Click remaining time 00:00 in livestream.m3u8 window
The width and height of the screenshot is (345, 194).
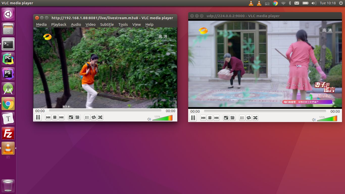coord(170,111)
